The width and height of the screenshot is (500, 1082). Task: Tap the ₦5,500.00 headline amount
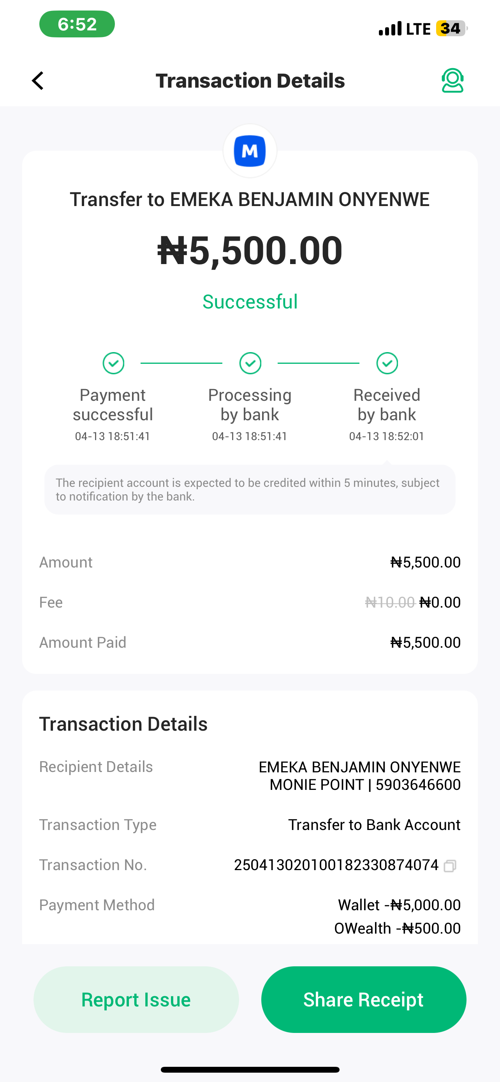[x=250, y=251]
